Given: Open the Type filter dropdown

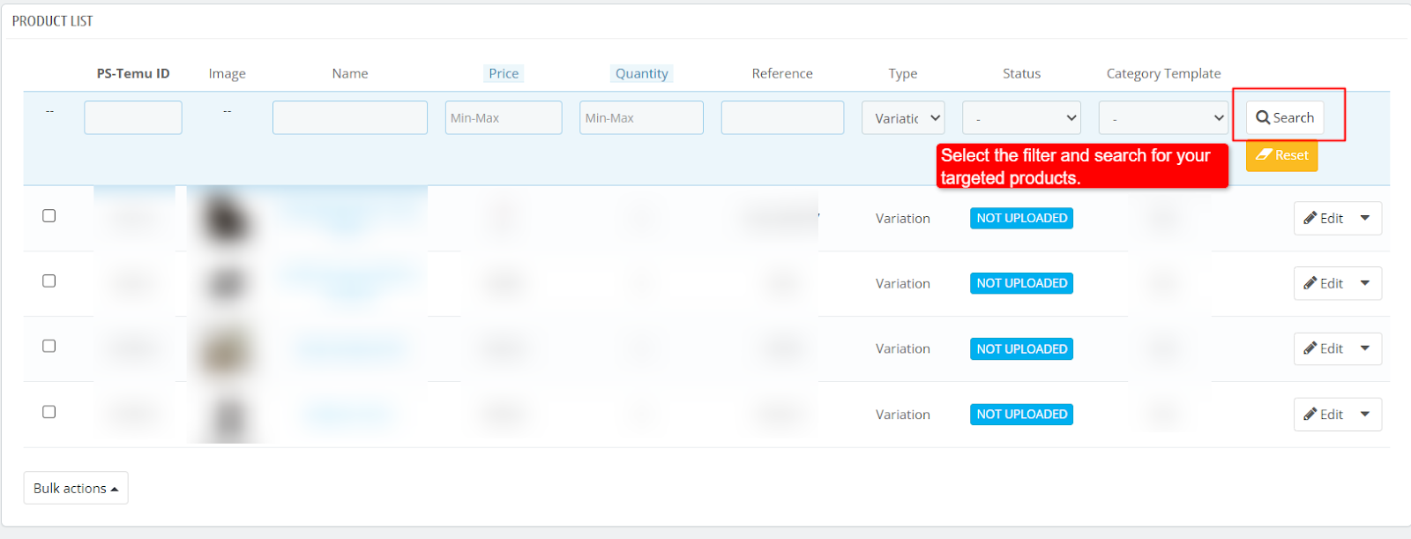Looking at the screenshot, I should click(x=902, y=117).
